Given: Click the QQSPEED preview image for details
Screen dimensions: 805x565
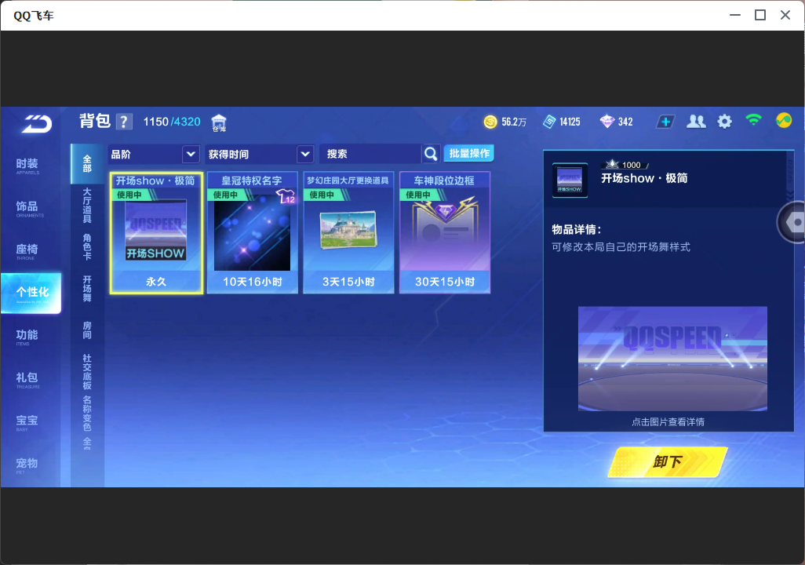Looking at the screenshot, I should 672,359.
